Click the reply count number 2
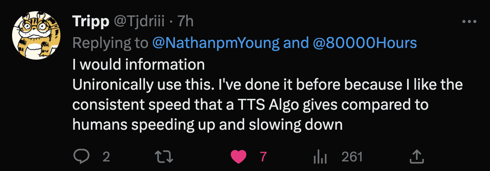The height and width of the screenshot is (171, 490). coord(106,157)
